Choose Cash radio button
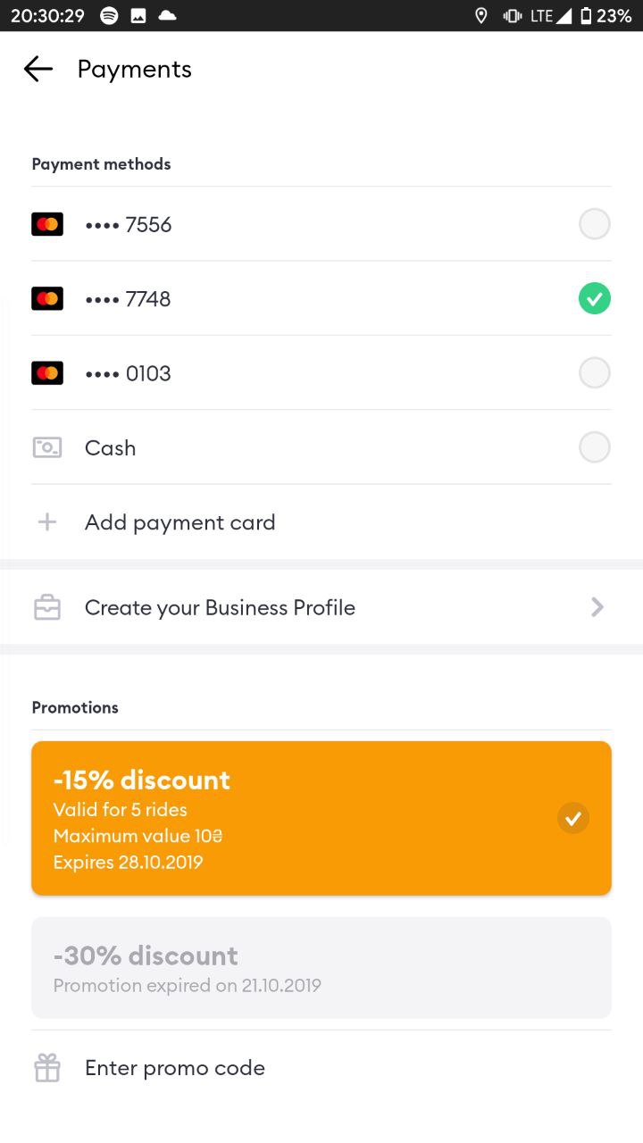643x1143 pixels. (x=594, y=447)
